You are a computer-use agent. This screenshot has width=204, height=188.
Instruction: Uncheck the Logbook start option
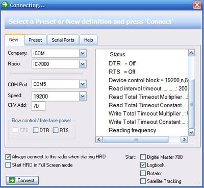coord(143,165)
